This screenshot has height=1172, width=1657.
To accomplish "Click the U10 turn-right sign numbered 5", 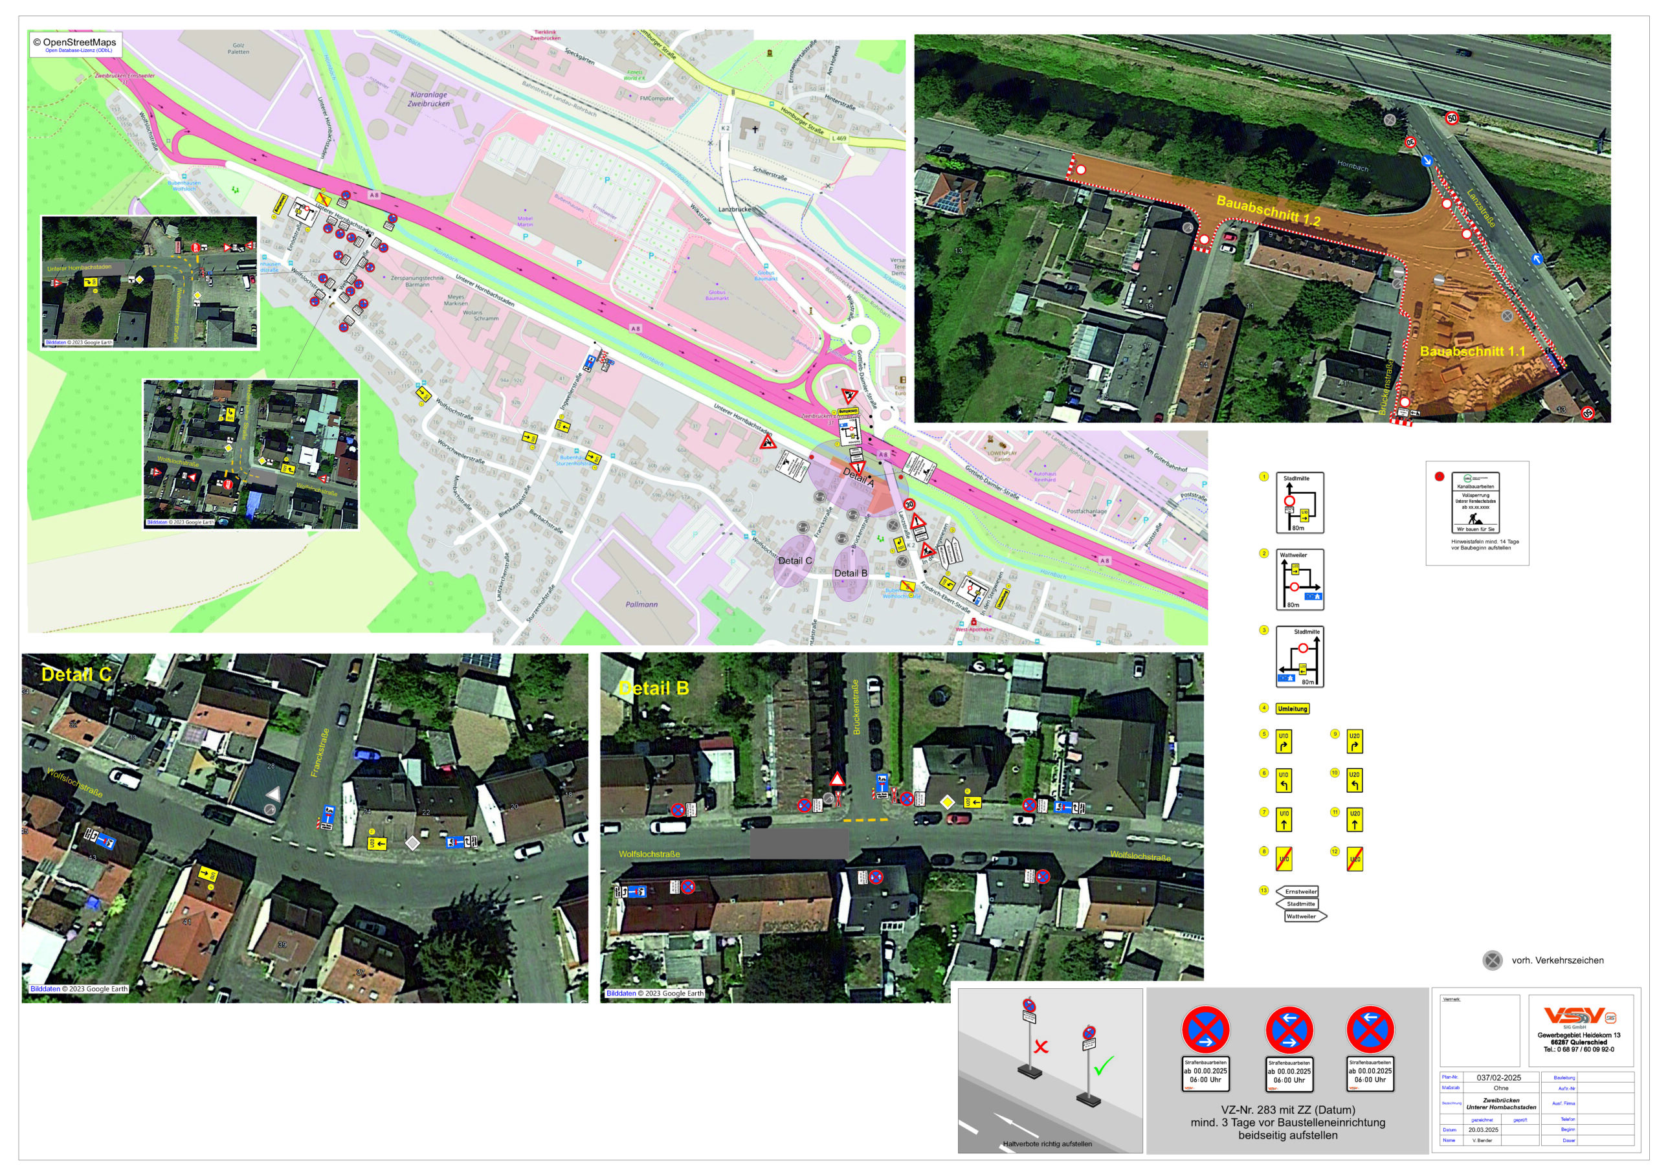I will 1283,742.
